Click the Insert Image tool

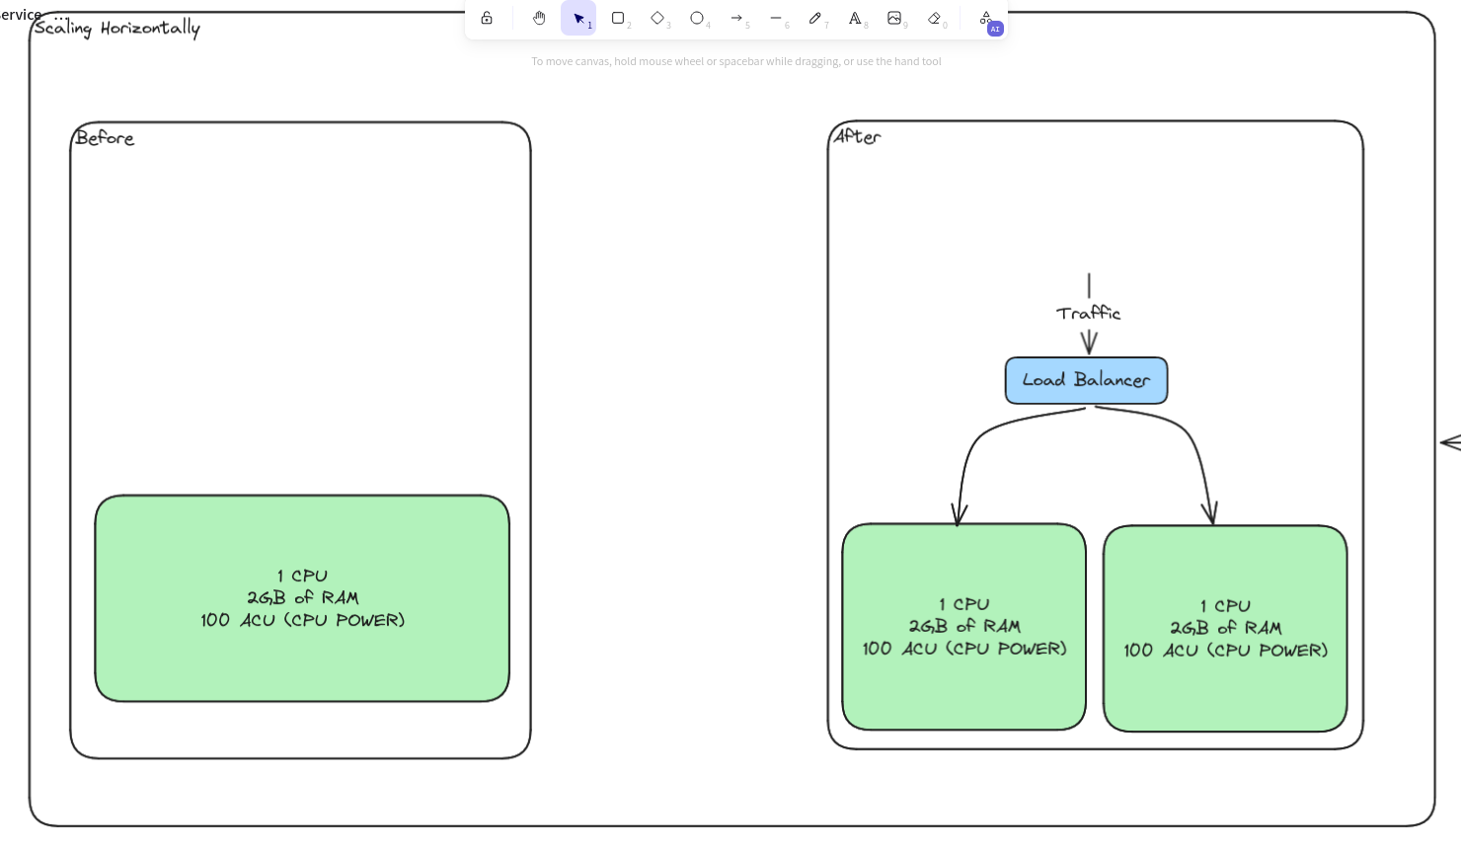894,18
